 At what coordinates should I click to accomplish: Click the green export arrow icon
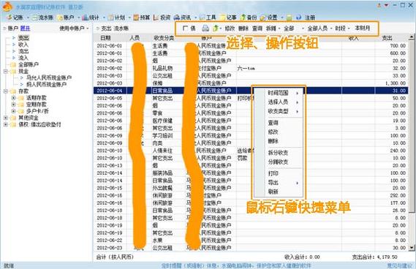pyautogui.click(x=216, y=28)
